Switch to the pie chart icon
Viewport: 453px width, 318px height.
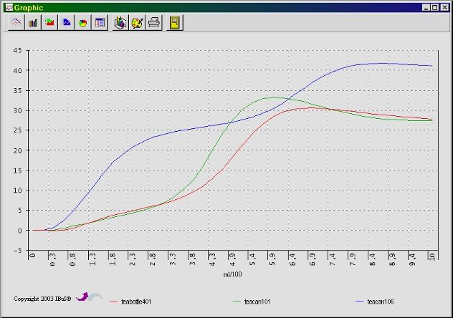point(82,22)
